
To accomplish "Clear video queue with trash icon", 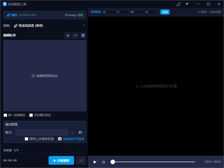I will point(83,35).
